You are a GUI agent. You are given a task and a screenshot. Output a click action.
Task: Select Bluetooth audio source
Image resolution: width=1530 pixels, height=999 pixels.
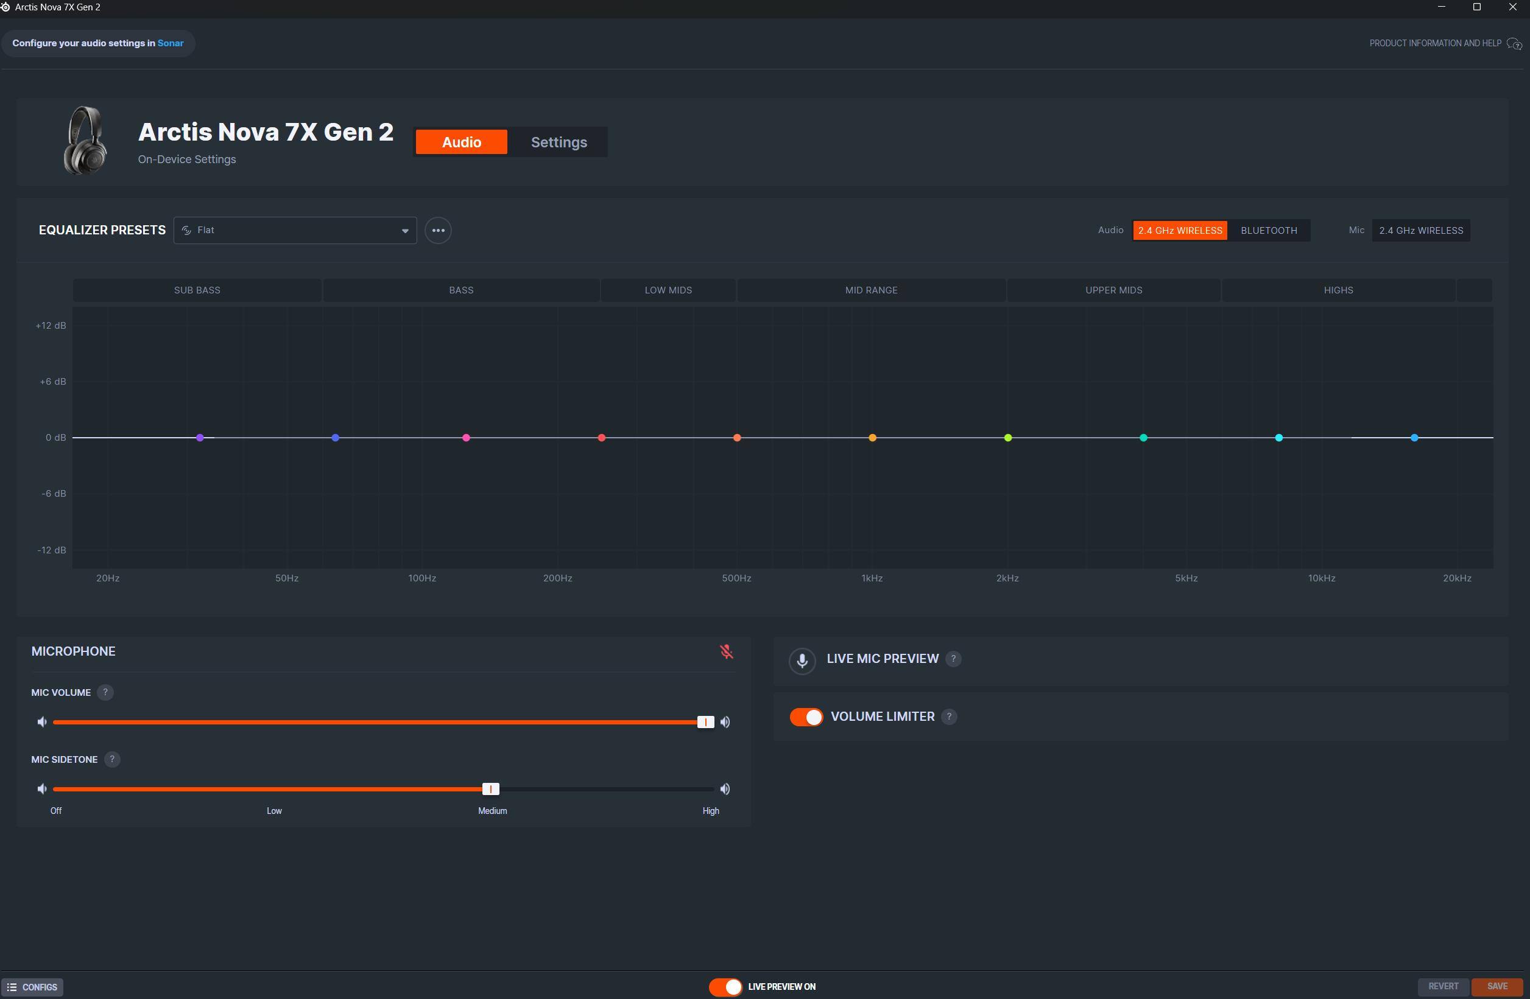click(1268, 230)
